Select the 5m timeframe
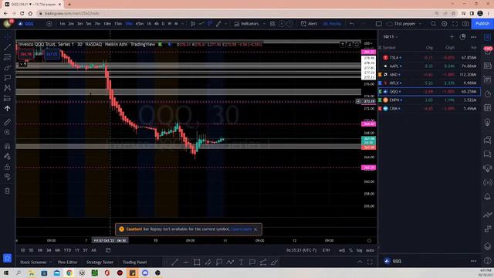Viewport: 494px width, 278px height. (x=89, y=24)
